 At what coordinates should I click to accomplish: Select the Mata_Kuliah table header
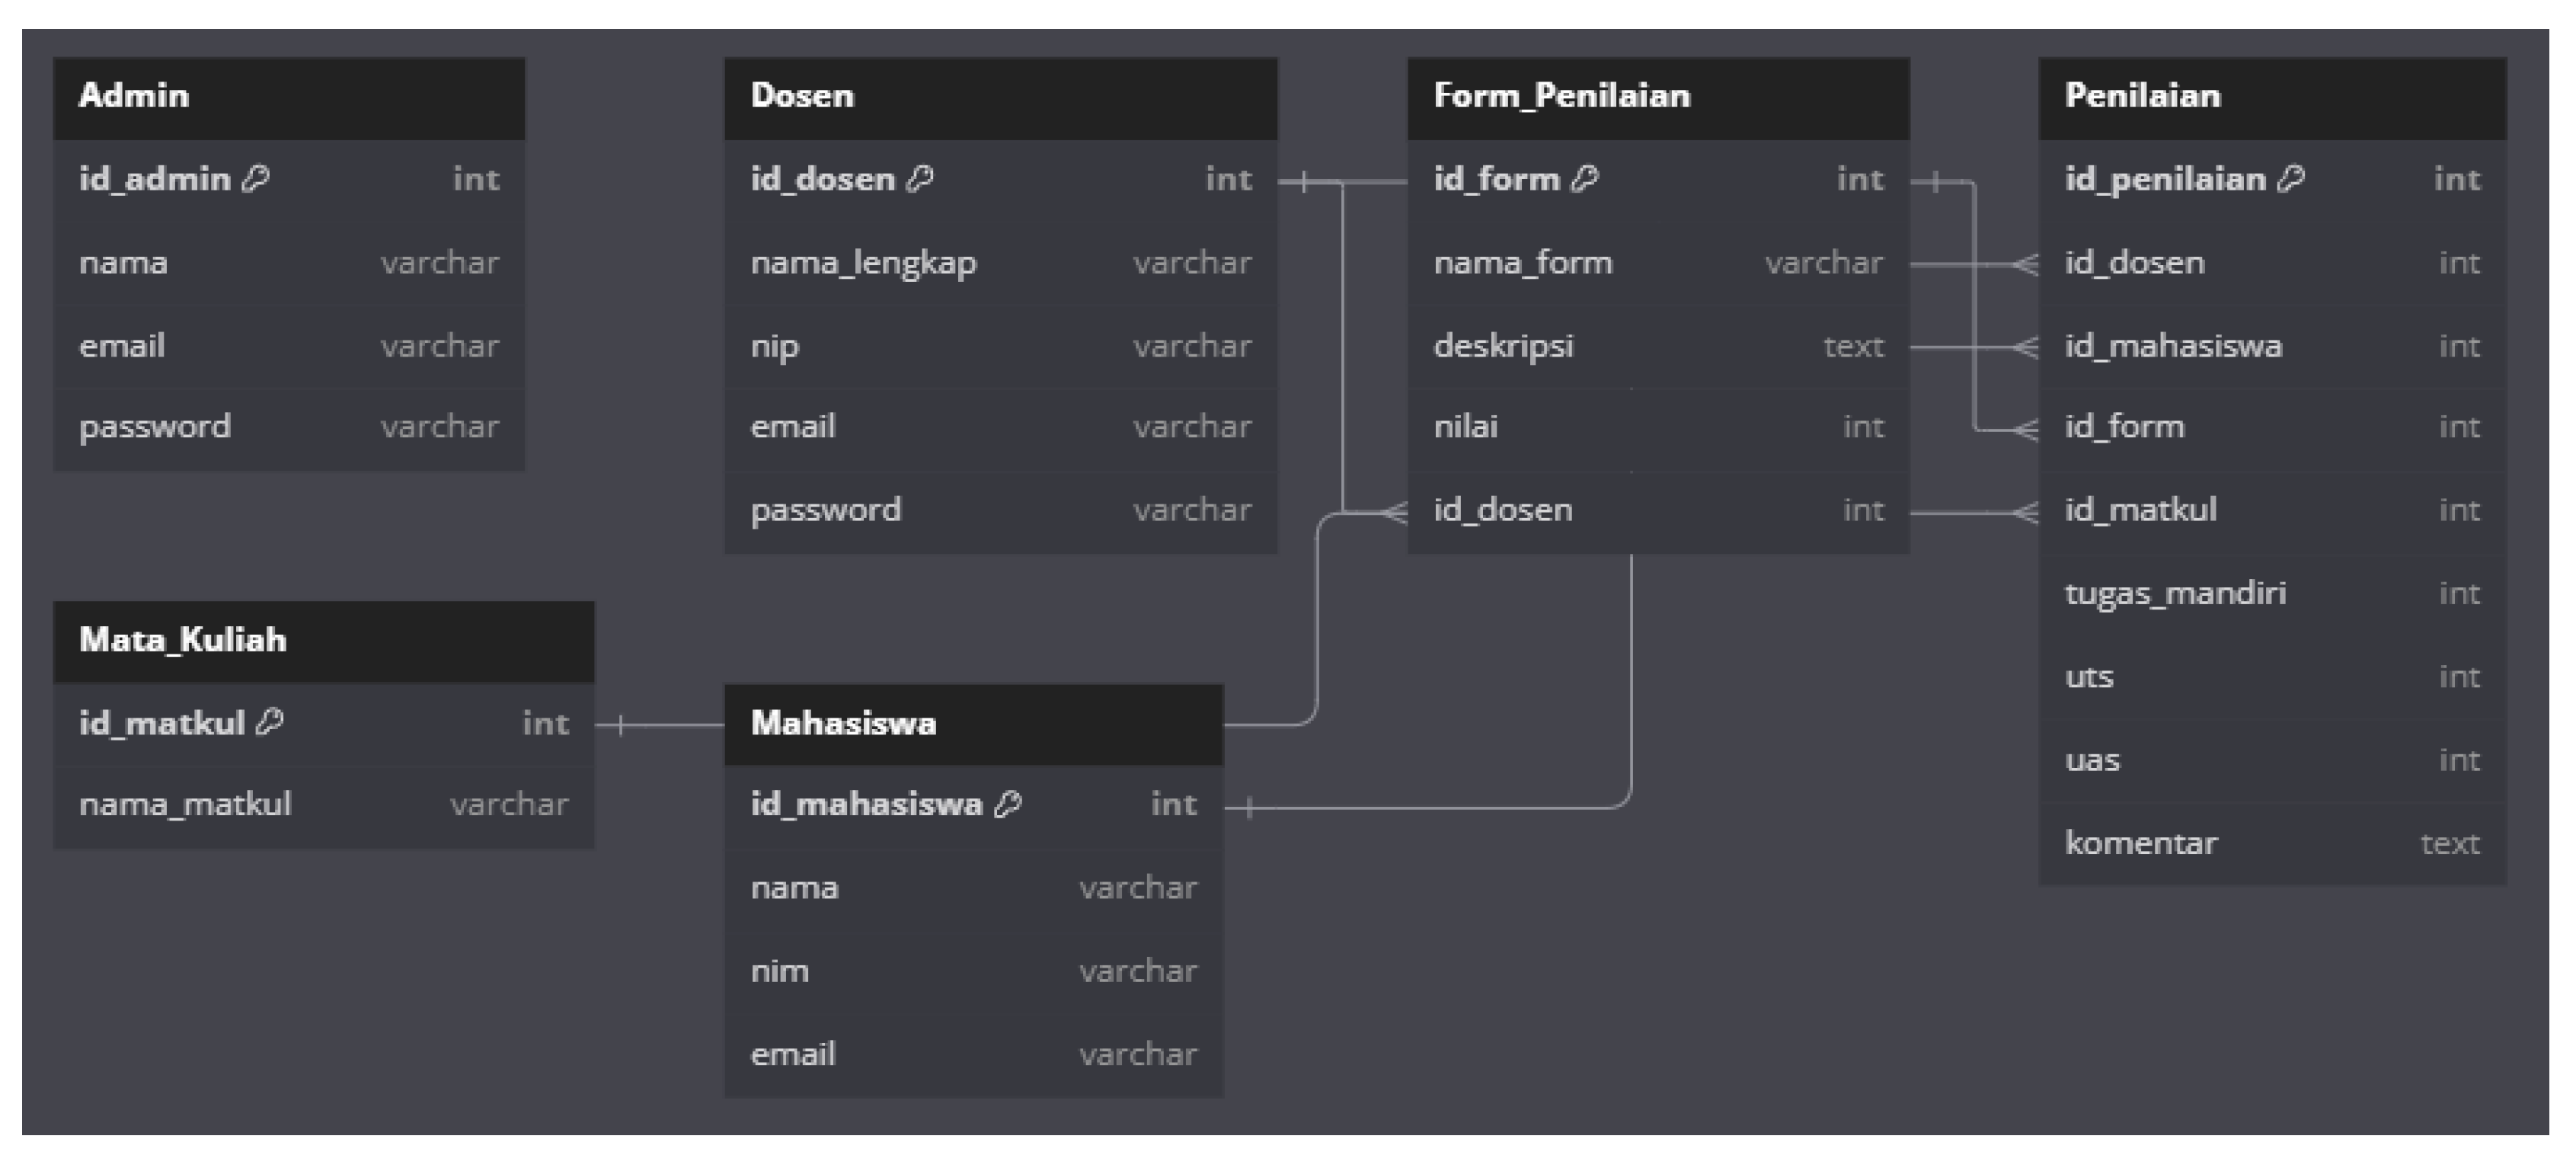(323, 641)
